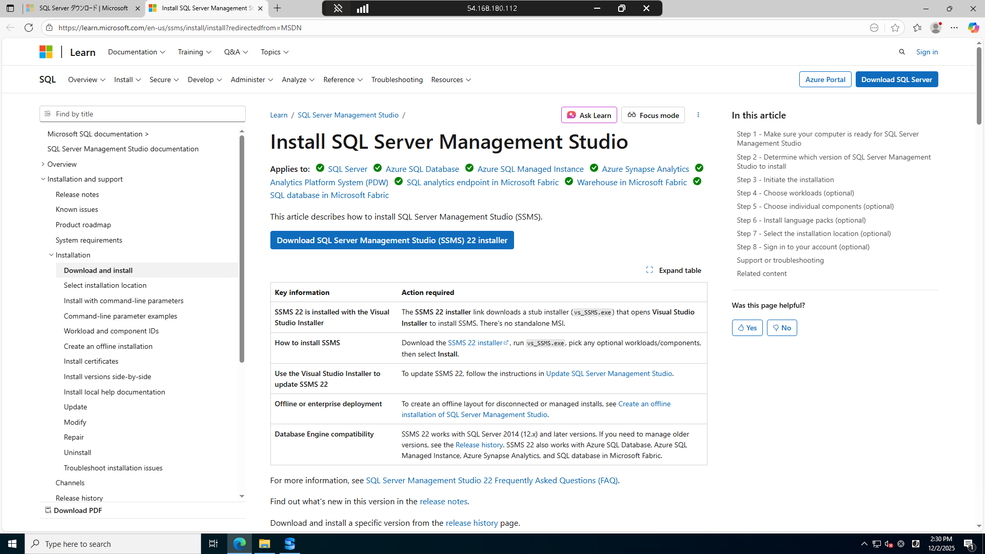Open File Explorer from the taskbar

[x=264, y=544]
